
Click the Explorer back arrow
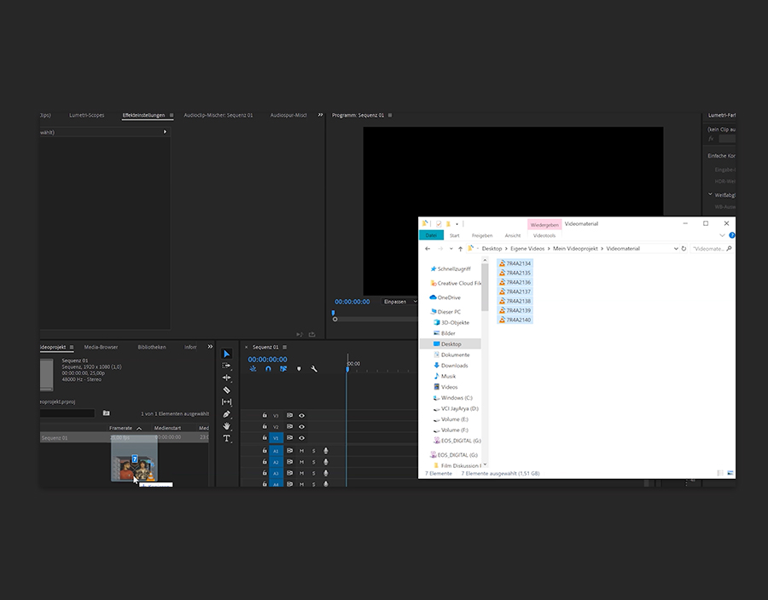pos(428,248)
